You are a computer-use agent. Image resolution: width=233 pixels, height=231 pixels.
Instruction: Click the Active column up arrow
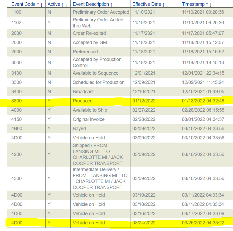(x=63, y=4)
